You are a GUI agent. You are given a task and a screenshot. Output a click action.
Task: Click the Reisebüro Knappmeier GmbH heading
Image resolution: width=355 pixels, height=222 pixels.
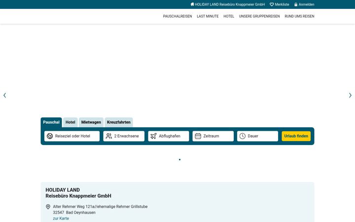coord(78,196)
